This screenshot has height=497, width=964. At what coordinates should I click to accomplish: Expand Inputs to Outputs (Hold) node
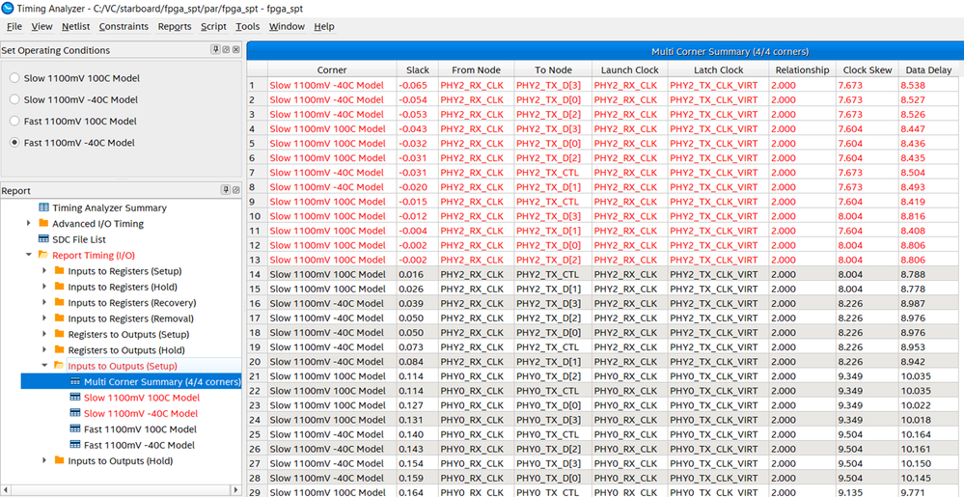[44, 460]
